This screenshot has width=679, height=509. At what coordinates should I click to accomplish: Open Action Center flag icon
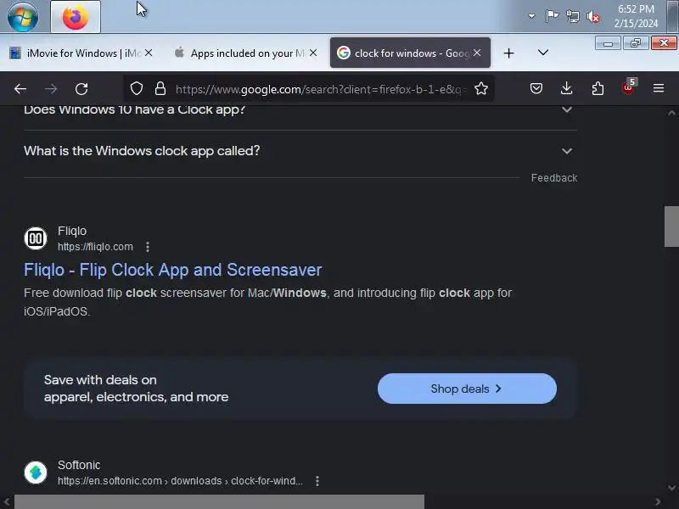[552, 16]
